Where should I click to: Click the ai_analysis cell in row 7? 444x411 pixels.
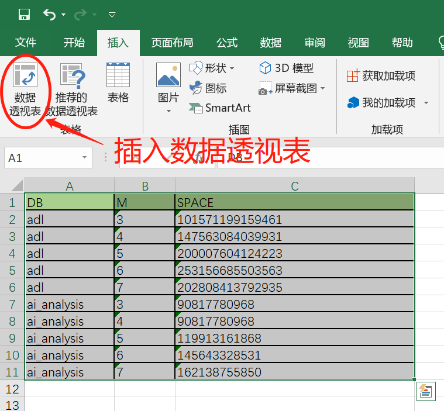(70, 304)
